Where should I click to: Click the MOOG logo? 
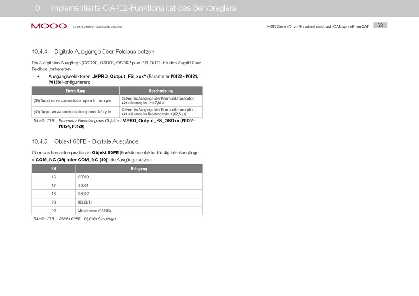point(49,26)
